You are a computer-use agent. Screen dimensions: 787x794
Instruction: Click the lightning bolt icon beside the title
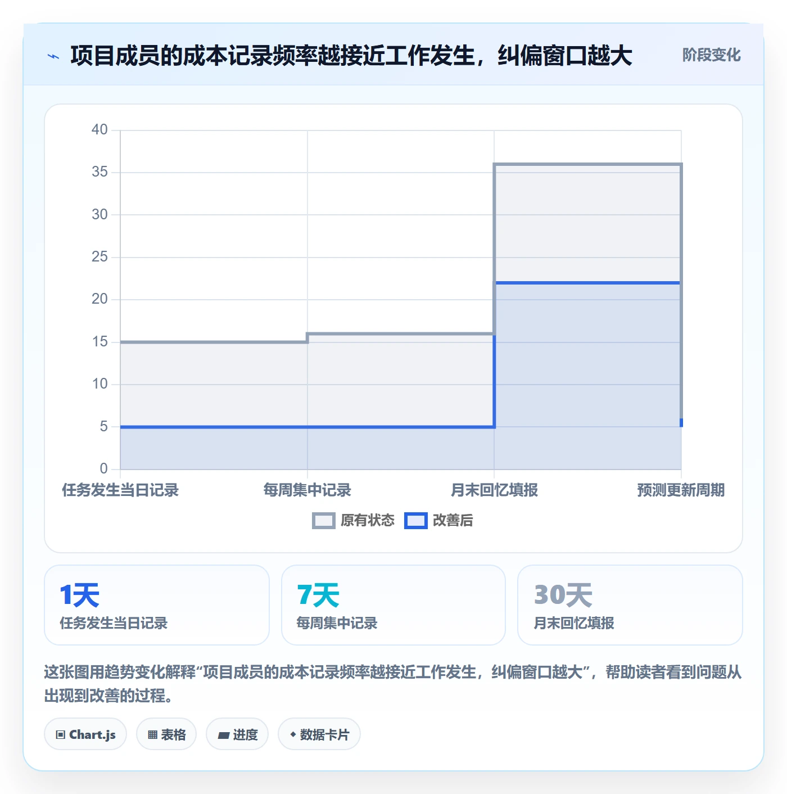point(53,56)
